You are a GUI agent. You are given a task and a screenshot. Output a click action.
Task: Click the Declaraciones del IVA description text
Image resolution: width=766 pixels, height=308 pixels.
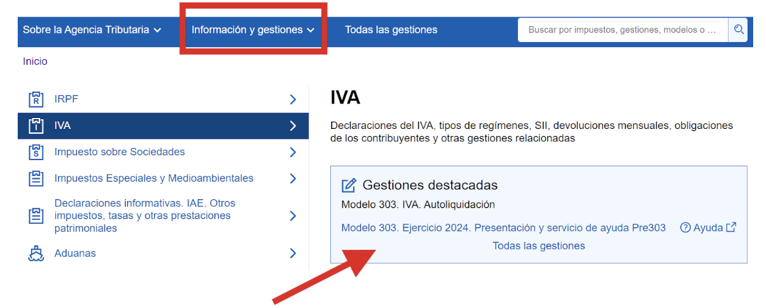click(x=531, y=132)
